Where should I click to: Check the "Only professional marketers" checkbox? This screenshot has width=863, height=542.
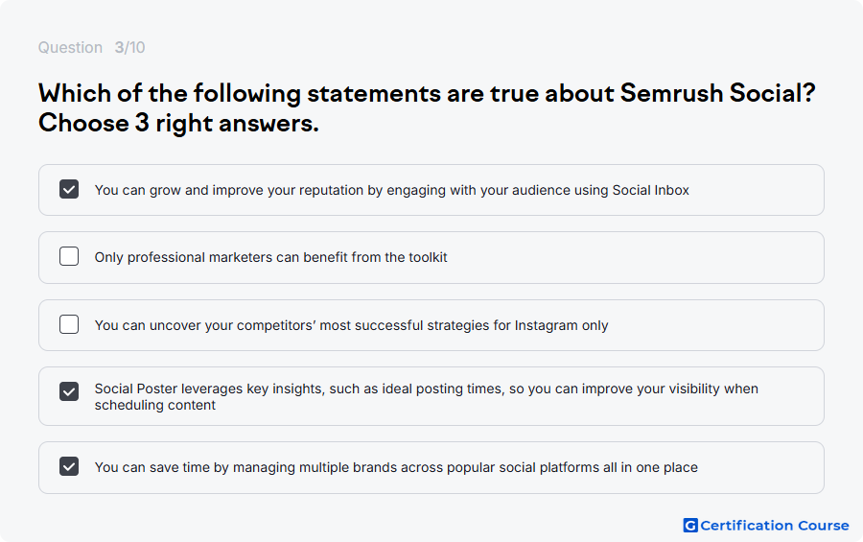pos(69,256)
